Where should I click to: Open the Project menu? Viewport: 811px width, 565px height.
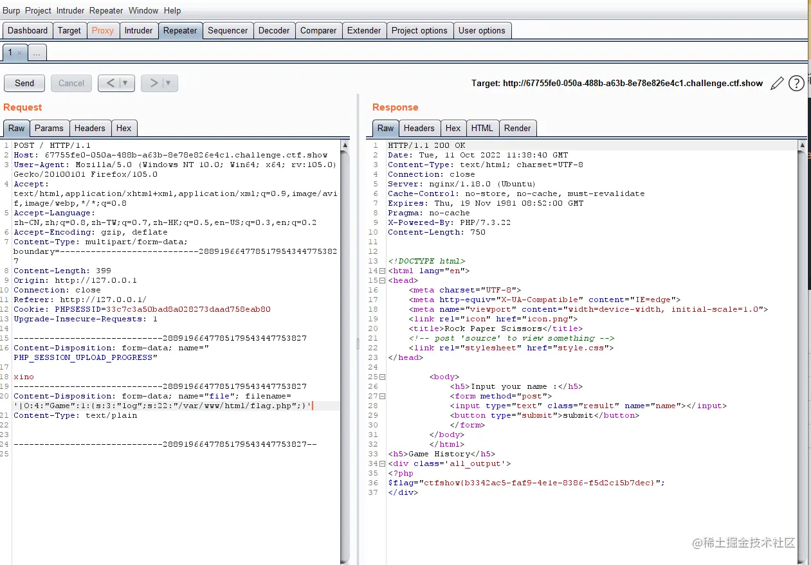pyautogui.click(x=38, y=10)
